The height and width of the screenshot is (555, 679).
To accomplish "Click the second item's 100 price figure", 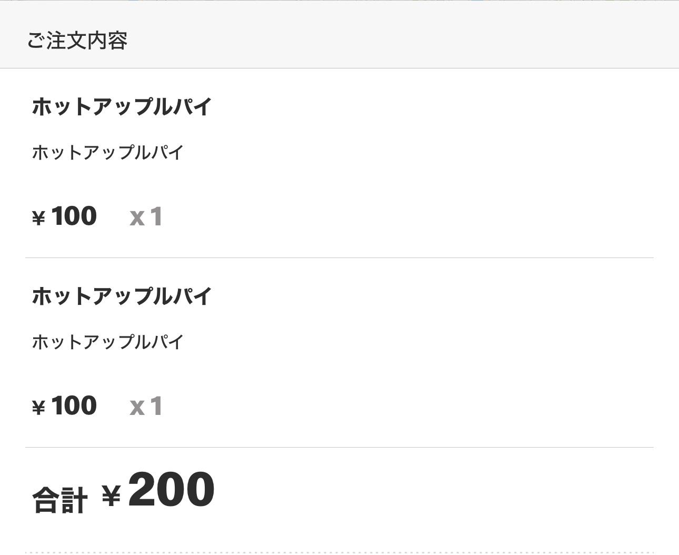I will click(74, 405).
